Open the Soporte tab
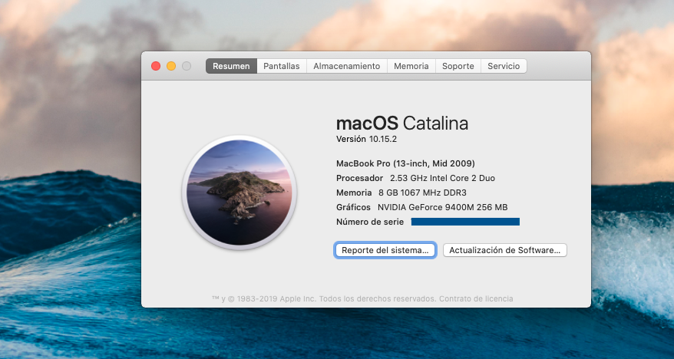 click(x=458, y=66)
